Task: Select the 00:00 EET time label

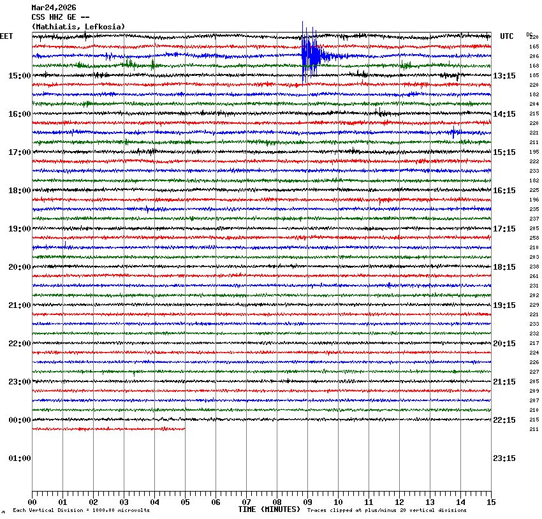Action: tap(19, 420)
